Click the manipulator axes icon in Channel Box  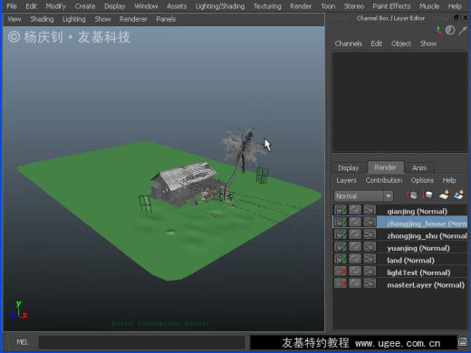pyautogui.click(x=437, y=31)
